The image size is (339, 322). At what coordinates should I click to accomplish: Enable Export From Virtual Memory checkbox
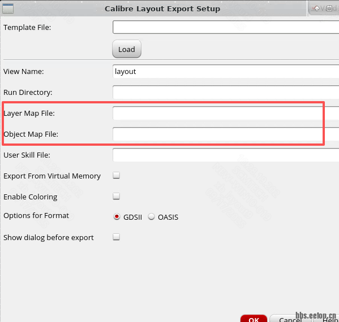[x=117, y=175]
